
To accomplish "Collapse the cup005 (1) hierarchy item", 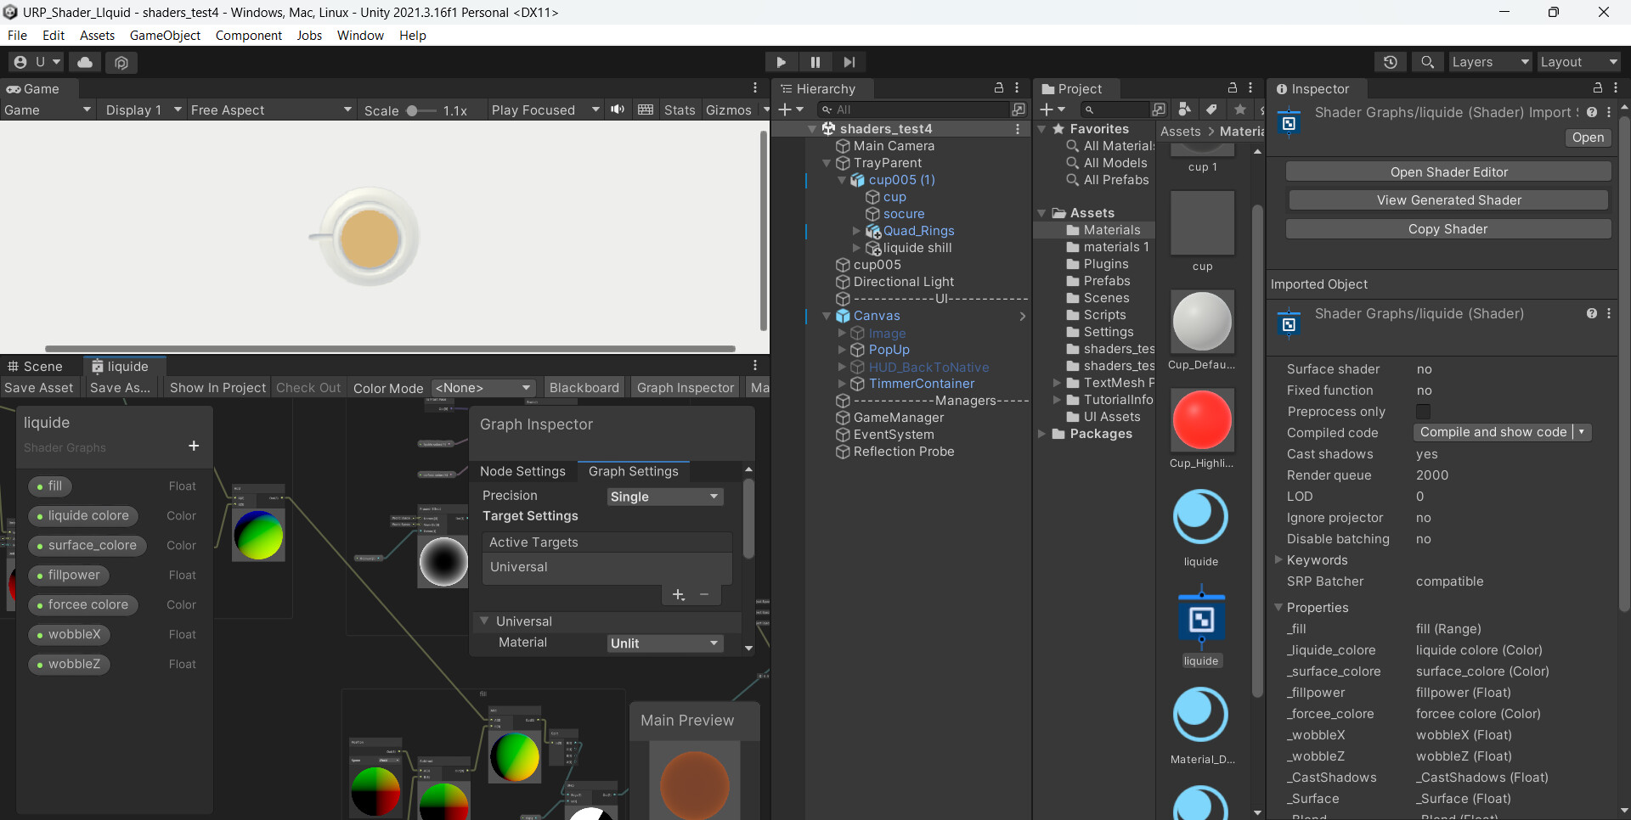I will (x=841, y=179).
